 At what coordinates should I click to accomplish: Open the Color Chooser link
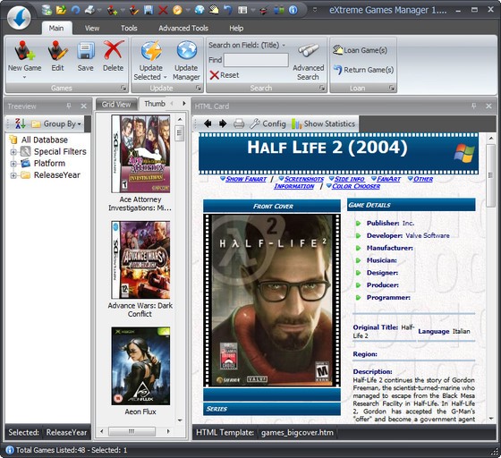pos(356,186)
